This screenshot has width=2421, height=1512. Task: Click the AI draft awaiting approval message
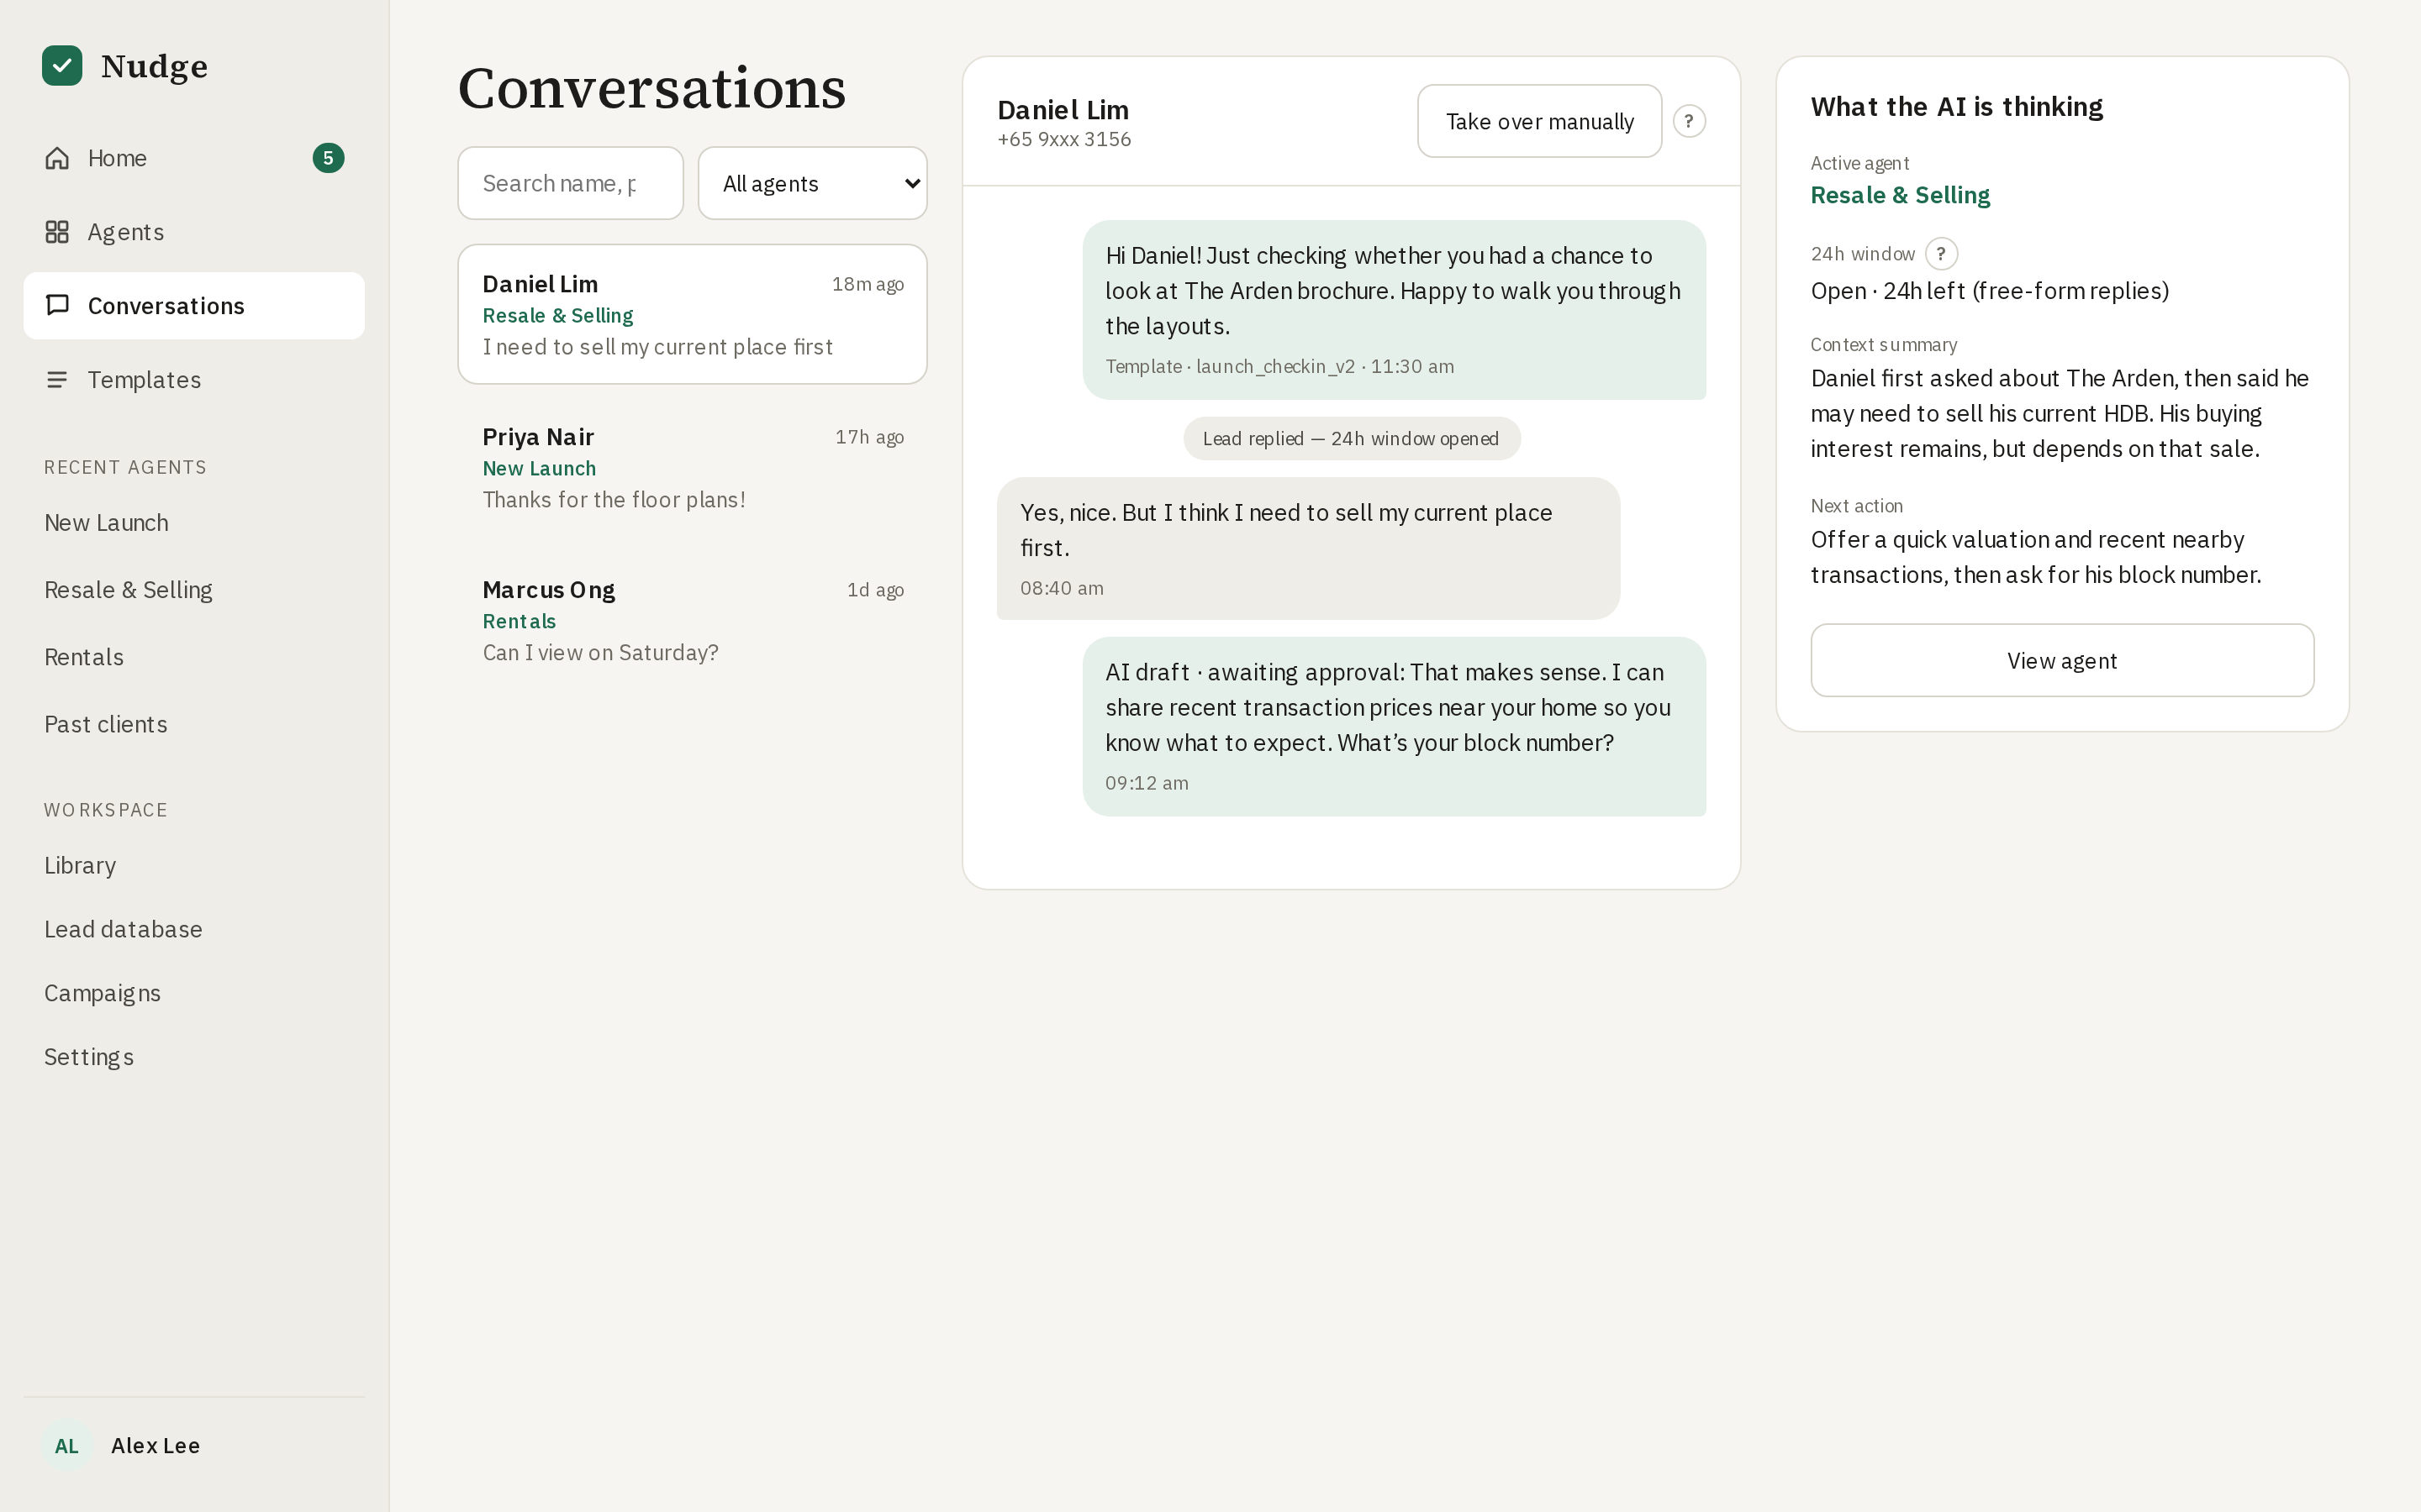[x=1394, y=726]
